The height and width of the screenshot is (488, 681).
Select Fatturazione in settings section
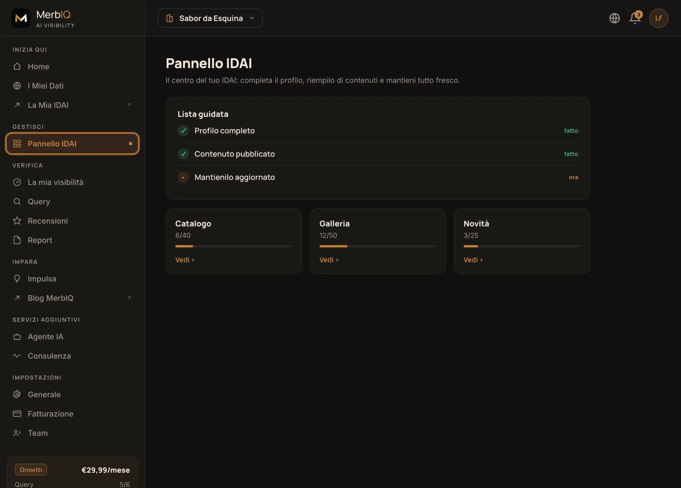[x=72, y=414]
